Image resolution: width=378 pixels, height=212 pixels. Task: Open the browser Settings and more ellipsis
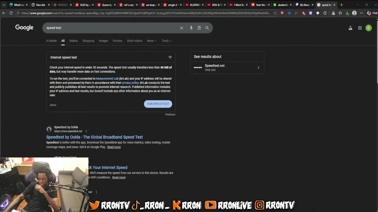pos(361,13)
